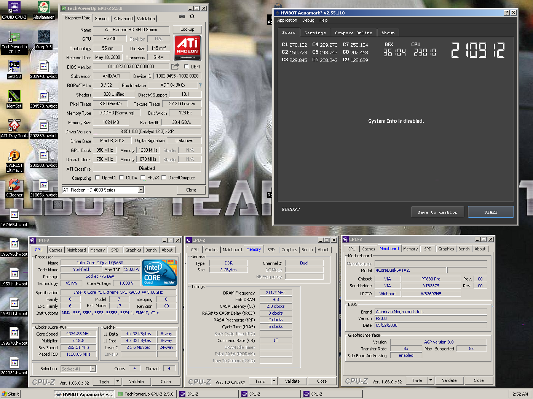Viewport: 533px width, 399px height.
Task: Open the SPD tab in CPU-Z Memory window
Action: tap(271, 250)
